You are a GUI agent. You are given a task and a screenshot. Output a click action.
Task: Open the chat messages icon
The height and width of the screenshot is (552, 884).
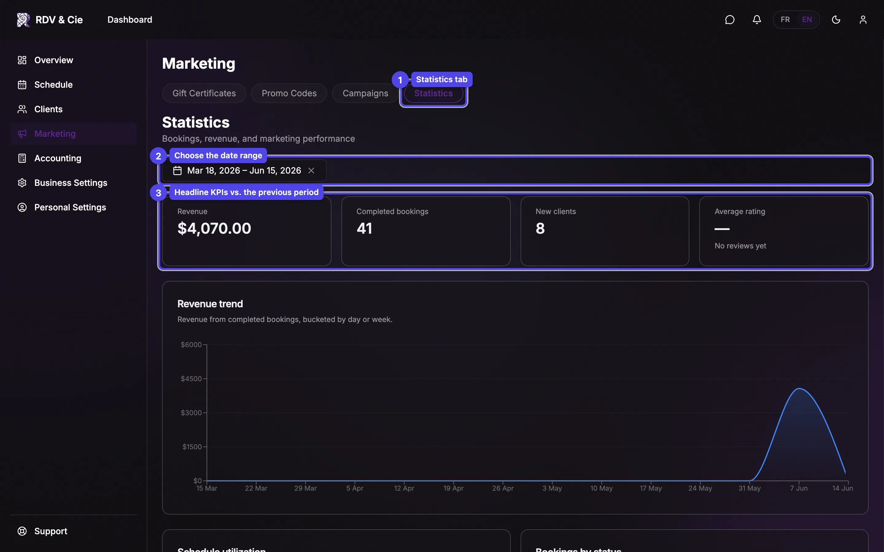point(730,20)
